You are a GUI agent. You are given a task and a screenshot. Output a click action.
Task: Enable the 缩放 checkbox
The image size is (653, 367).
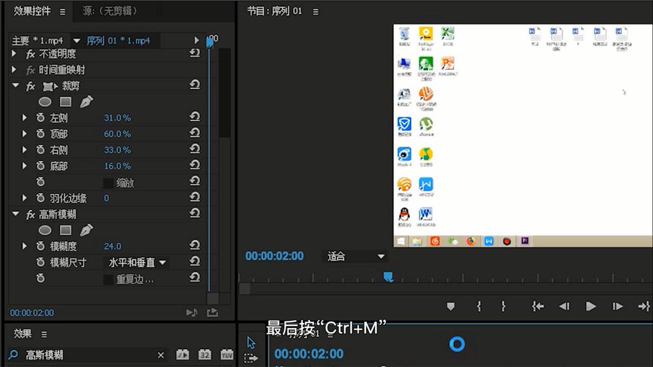(x=108, y=183)
